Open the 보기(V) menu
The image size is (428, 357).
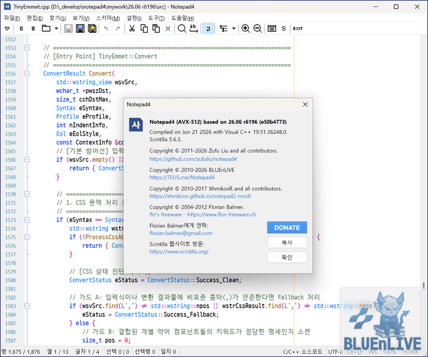(x=81, y=18)
